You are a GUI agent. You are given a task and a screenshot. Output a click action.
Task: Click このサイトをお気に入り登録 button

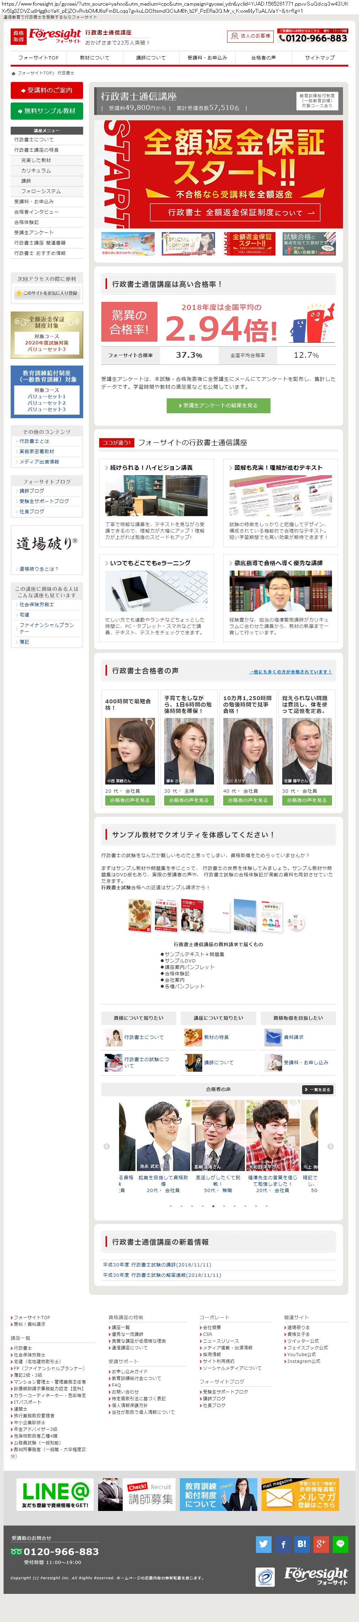coord(47,293)
